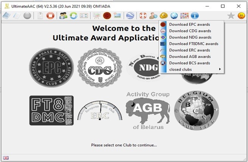
Task: Click the 'Please select one Club to continue...' text
Action: 124,145
